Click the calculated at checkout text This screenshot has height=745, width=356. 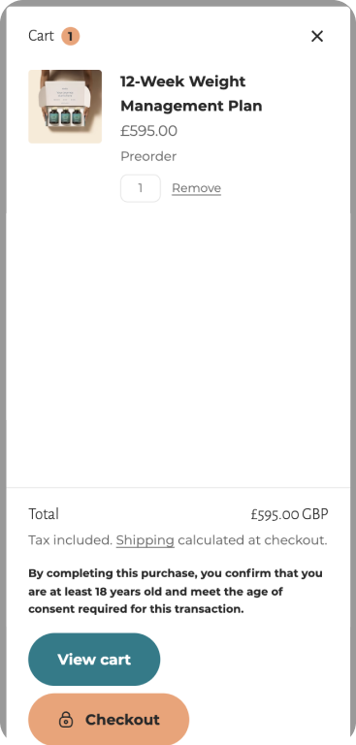click(x=252, y=540)
